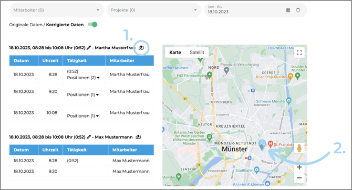The height and width of the screenshot is (190, 352).
Task: Toggle Originale Daten / Korrigierte Daten switch
Action: pyautogui.click(x=92, y=25)
